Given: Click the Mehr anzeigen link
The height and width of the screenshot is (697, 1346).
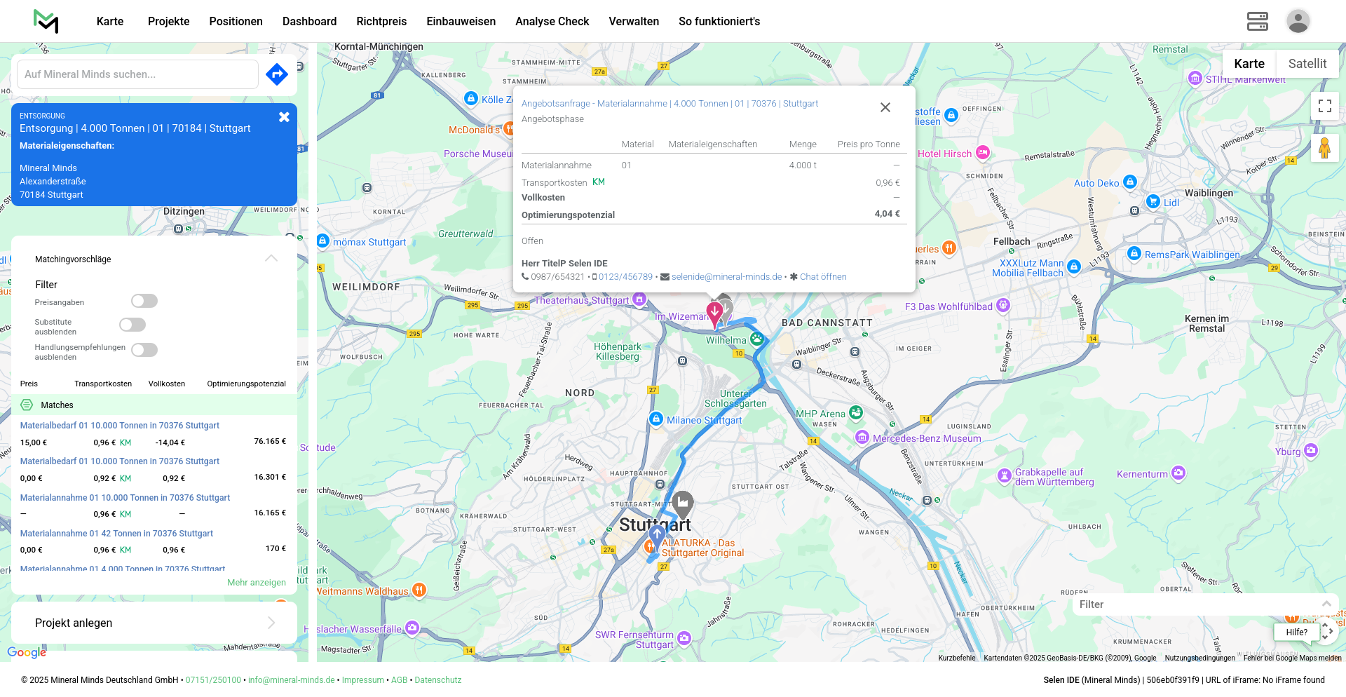Looking at the screenshot, I should pyautogui.click(x=257, y=583).
